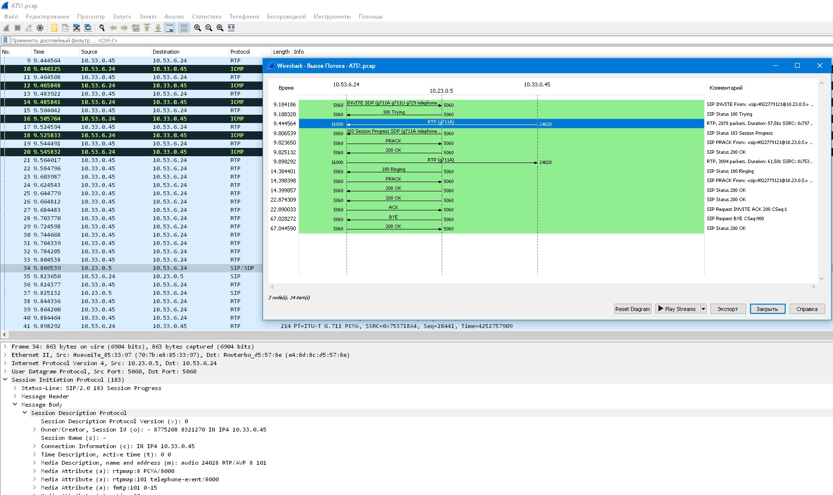Viewport: 833px width, 495px height.
Task: Expand Connection Information (c) field
Action: click(x=35, y=446)
